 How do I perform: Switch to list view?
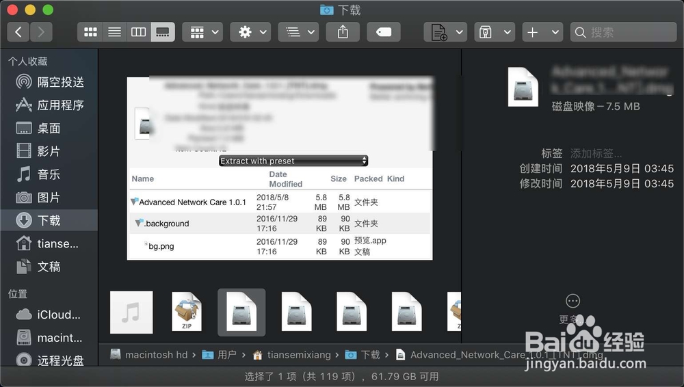point(115,32)
